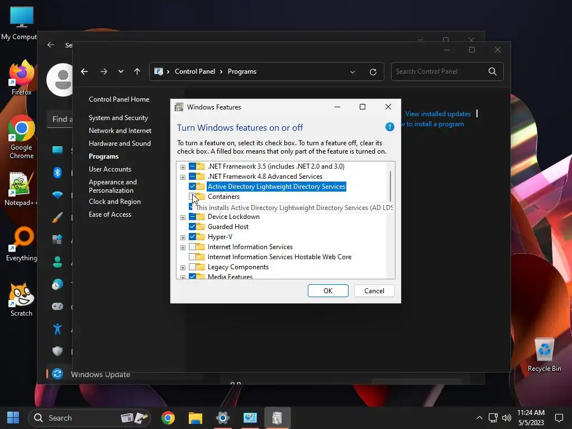Open Gaming controller icon in Settings sidebar
572x429 pixels.
point(58,307)
